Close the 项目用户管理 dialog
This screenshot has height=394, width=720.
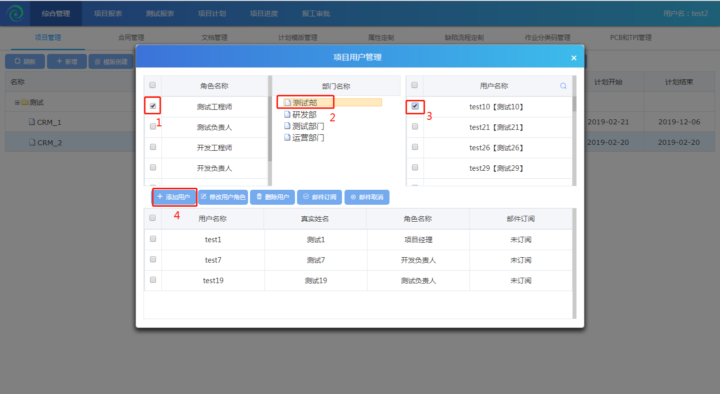[x=574, y=58]
